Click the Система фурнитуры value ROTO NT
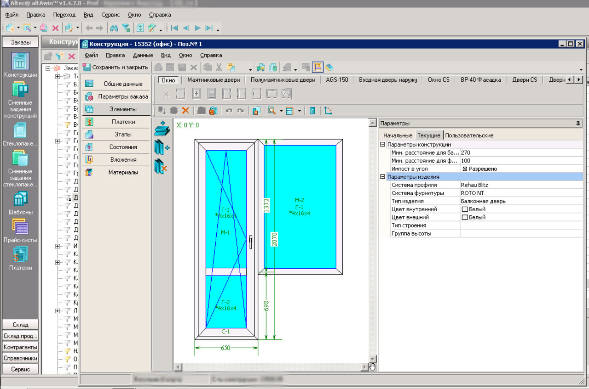 point(472,193)
